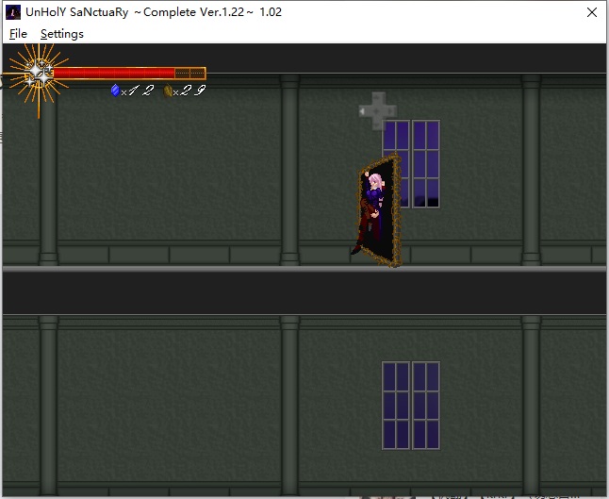This screenshot has width=609, height=499.
Task: Open the Settings menu
Action: (x=62, y=34)
